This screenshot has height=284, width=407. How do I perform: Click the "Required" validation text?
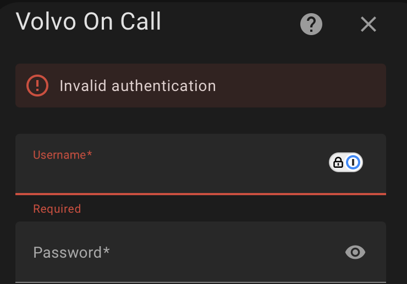pyautogui.click(x=57, y=209)
